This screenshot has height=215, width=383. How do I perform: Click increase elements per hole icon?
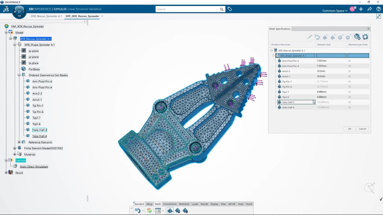coord(340,37)
